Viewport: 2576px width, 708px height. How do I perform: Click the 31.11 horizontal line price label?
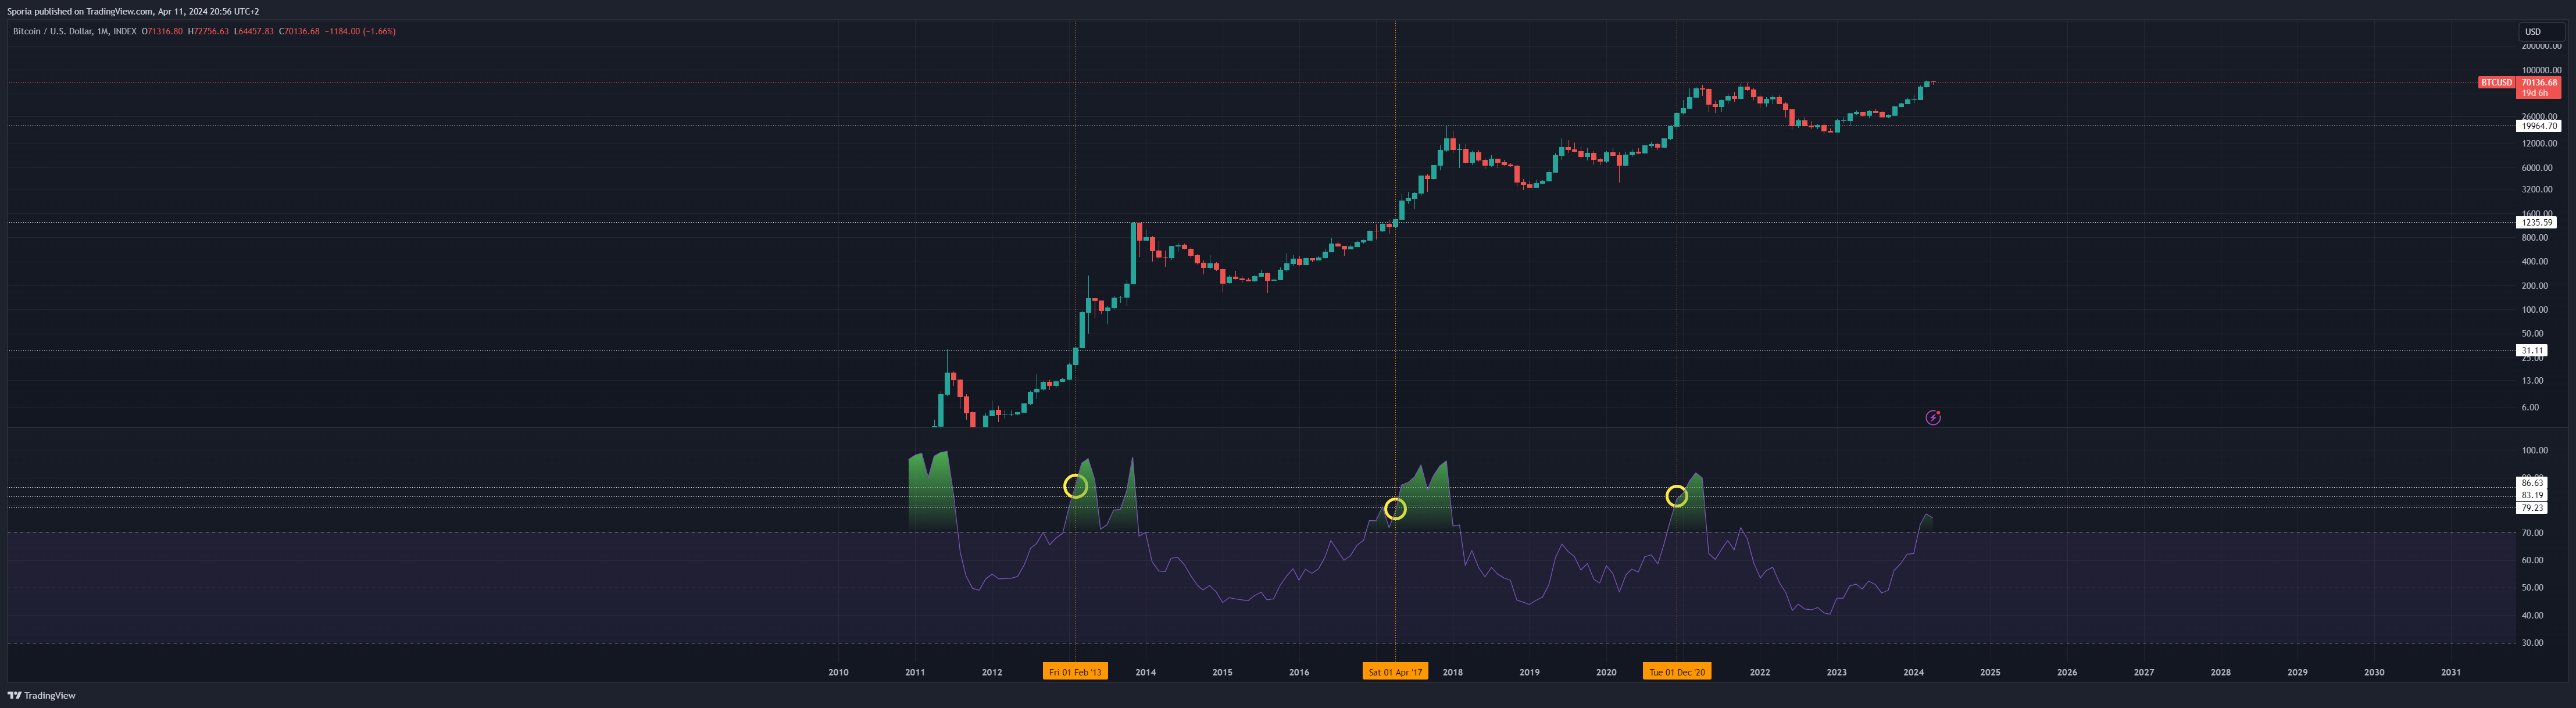click(2532, 350)
